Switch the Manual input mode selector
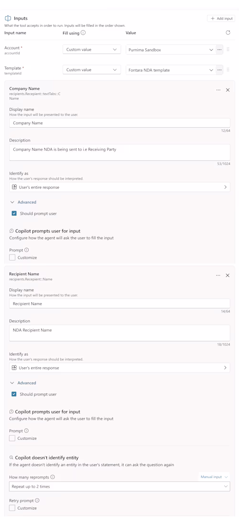Viewport: 239px width, 524px height. [214, 477]
